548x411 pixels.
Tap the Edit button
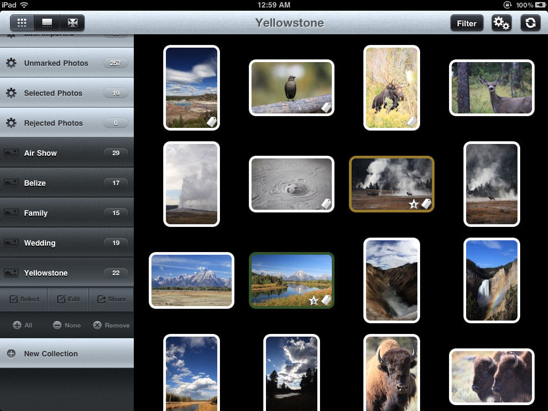click(68, 299)
